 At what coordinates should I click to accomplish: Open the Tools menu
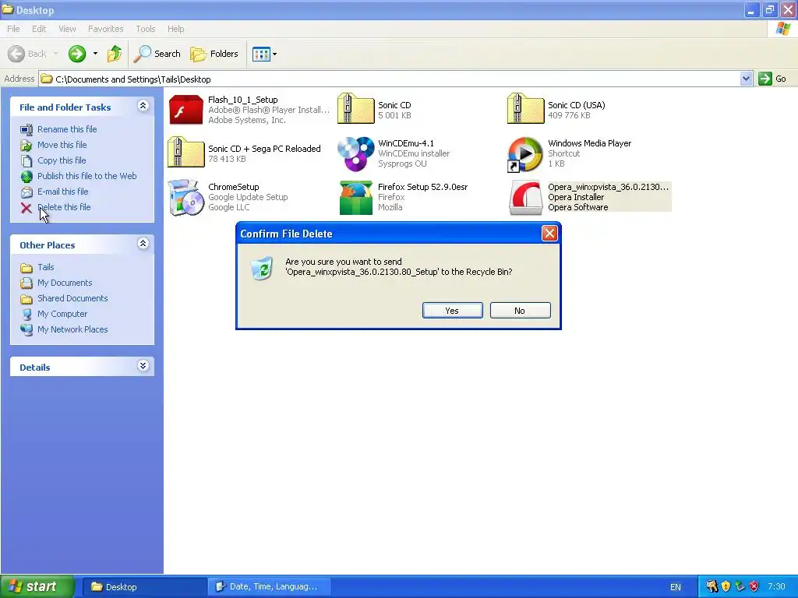(145, 29)
